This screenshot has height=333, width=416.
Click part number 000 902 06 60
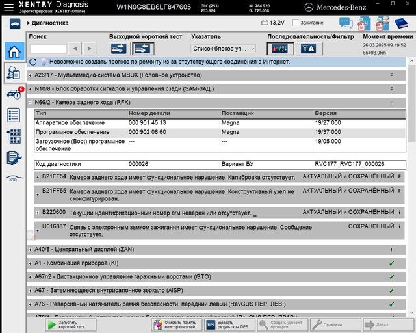pos(148,132)
